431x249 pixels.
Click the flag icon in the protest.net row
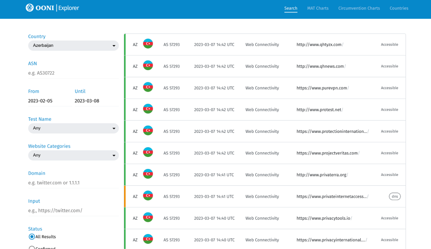click(x=148, y=109)
